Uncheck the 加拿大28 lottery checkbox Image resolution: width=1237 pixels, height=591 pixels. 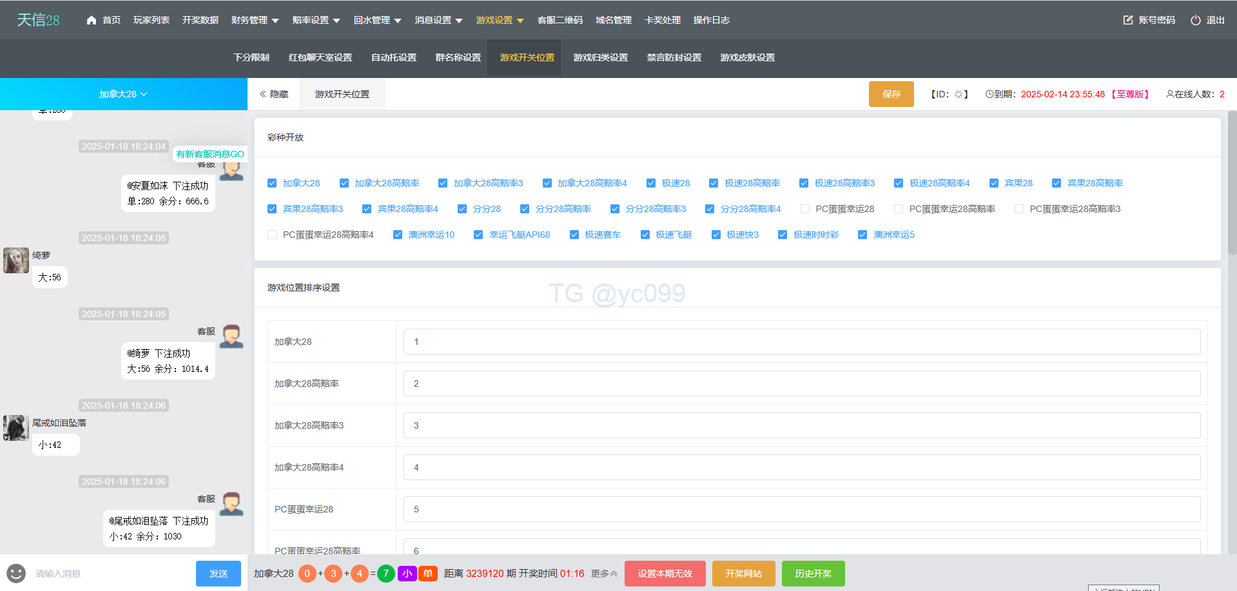tap(272, 183)
